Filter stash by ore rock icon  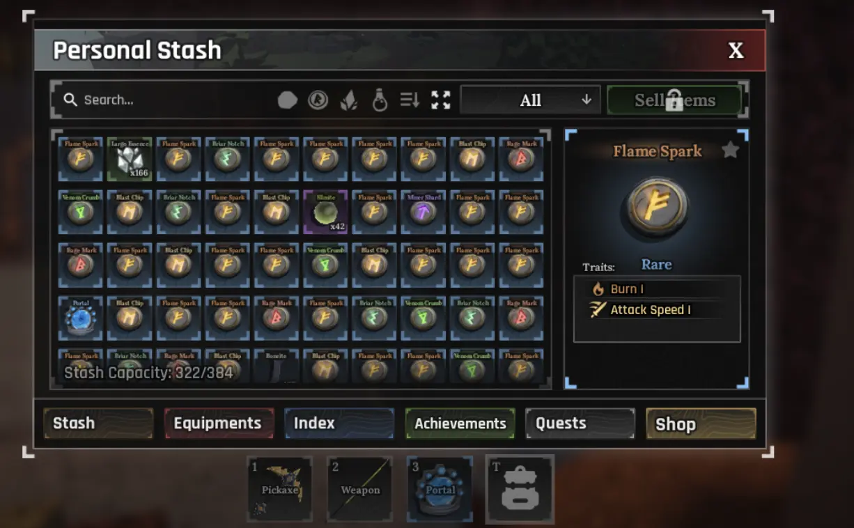[x=288, y=100]
